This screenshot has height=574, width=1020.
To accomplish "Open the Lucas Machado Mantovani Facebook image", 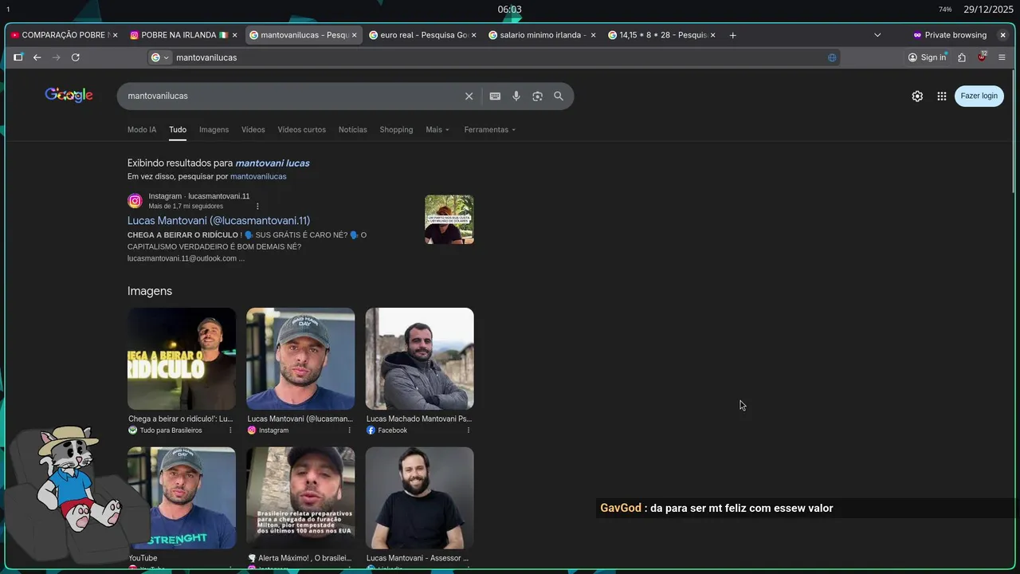I will [420, 359].
